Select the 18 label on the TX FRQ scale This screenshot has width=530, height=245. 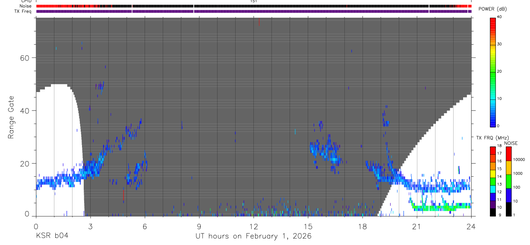[x=499, y=146]
